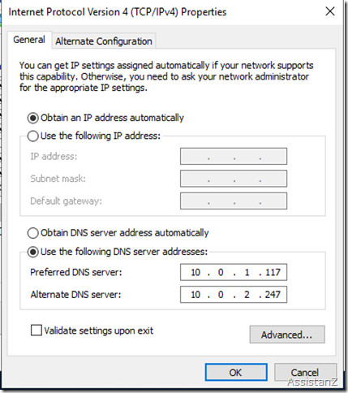Image resolution: width=348 pixels, height=393 pixels.
Task: Click first octet 10 of Preferred DNS
Action: pyautogui.click(x=195, y=272)
